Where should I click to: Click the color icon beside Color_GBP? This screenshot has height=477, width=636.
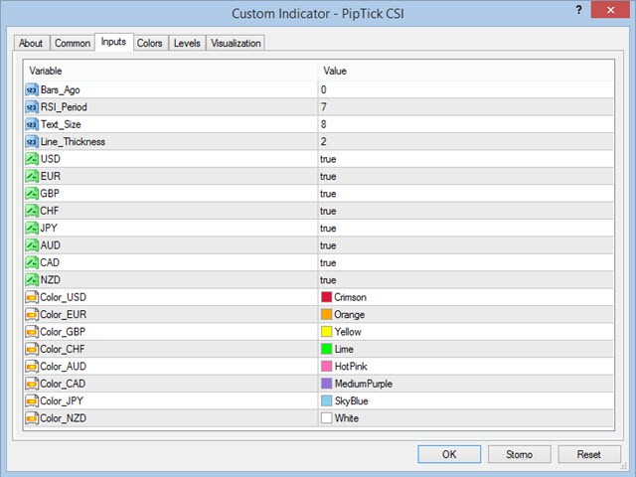[x=32, y=332]
